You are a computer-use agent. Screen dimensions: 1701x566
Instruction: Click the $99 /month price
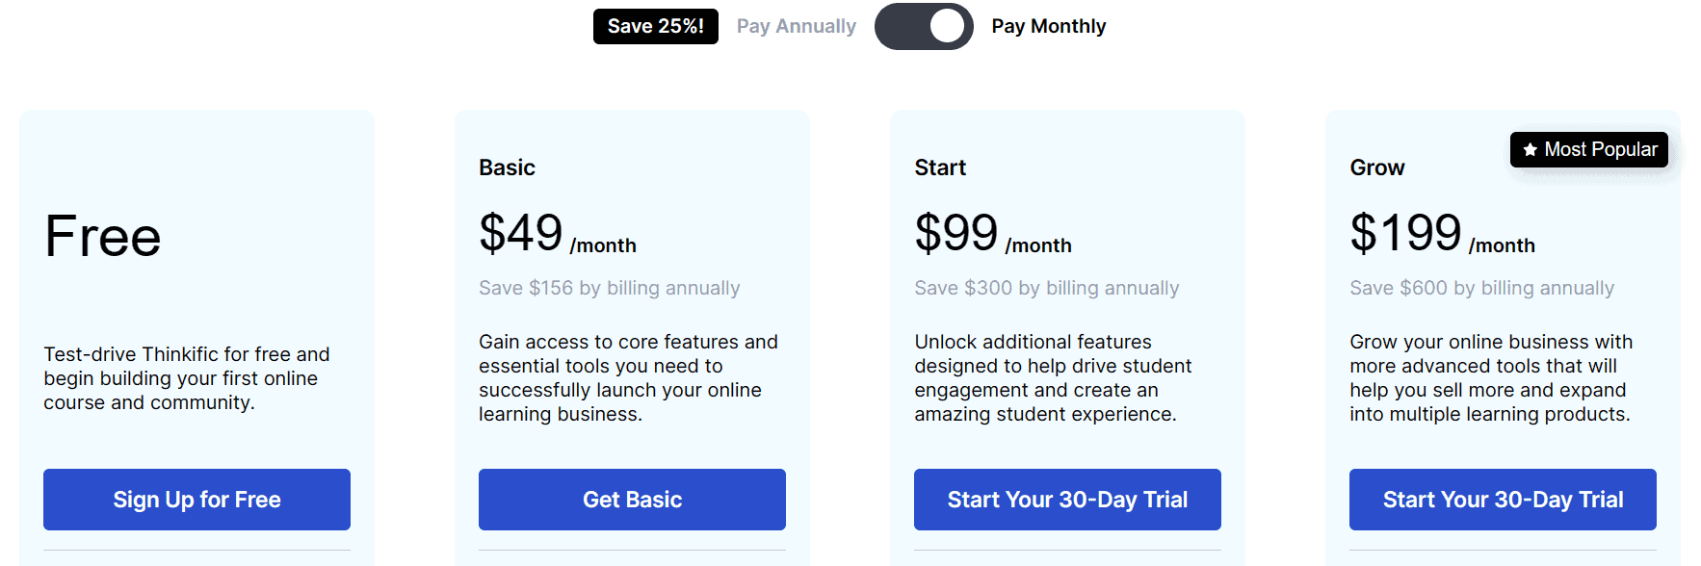[x=992, y=234]
